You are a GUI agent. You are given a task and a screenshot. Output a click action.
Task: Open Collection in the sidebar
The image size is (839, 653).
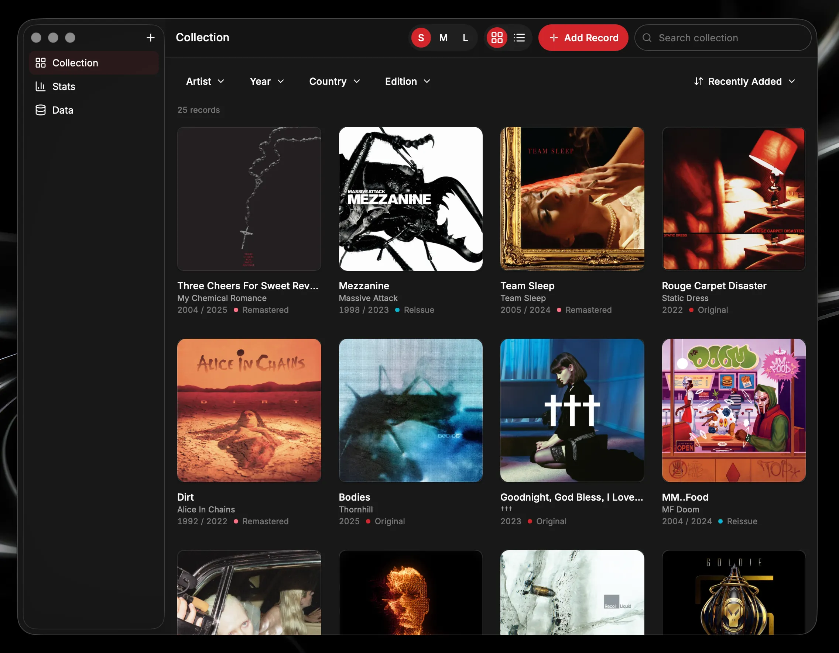tap(94, 63)
